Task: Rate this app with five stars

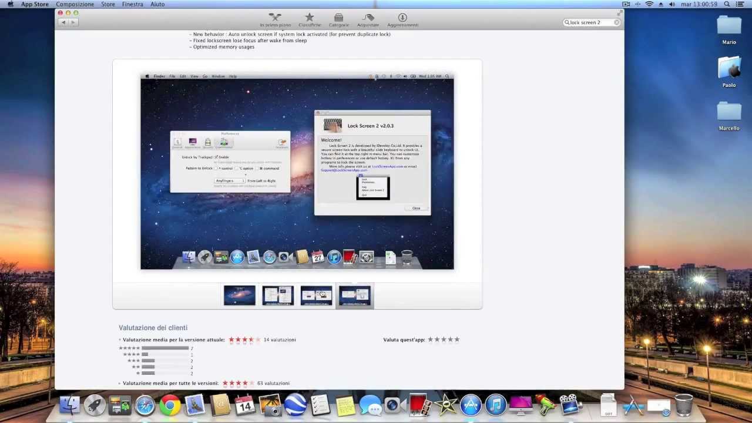Action: pos(456,340)
